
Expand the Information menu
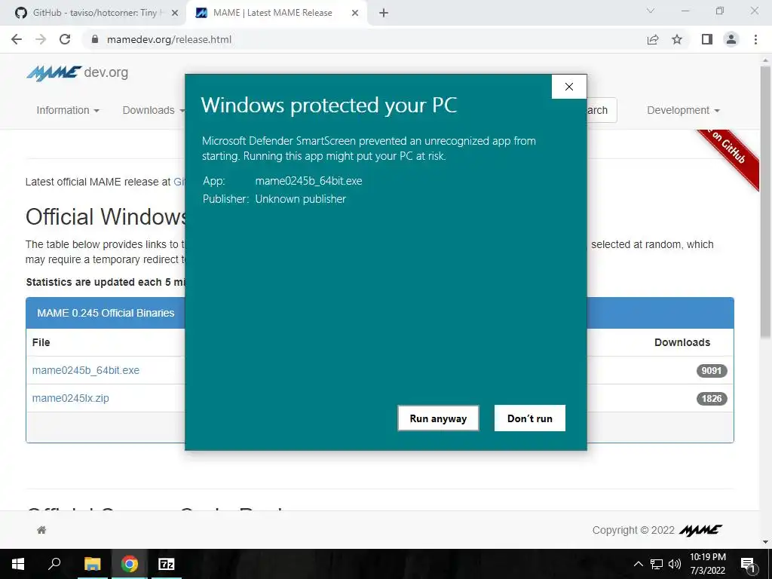pyautogui.click(x=68, y=110)
